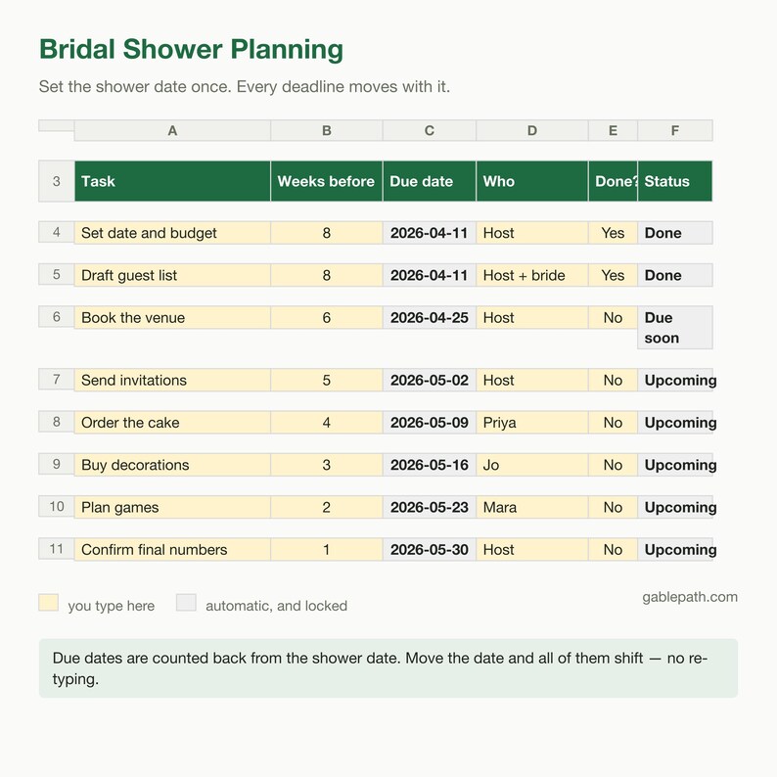Screen dimensions: 777x777
Task: Click the yellow 'you type here' swatch
Action: [x=49, y=603]
